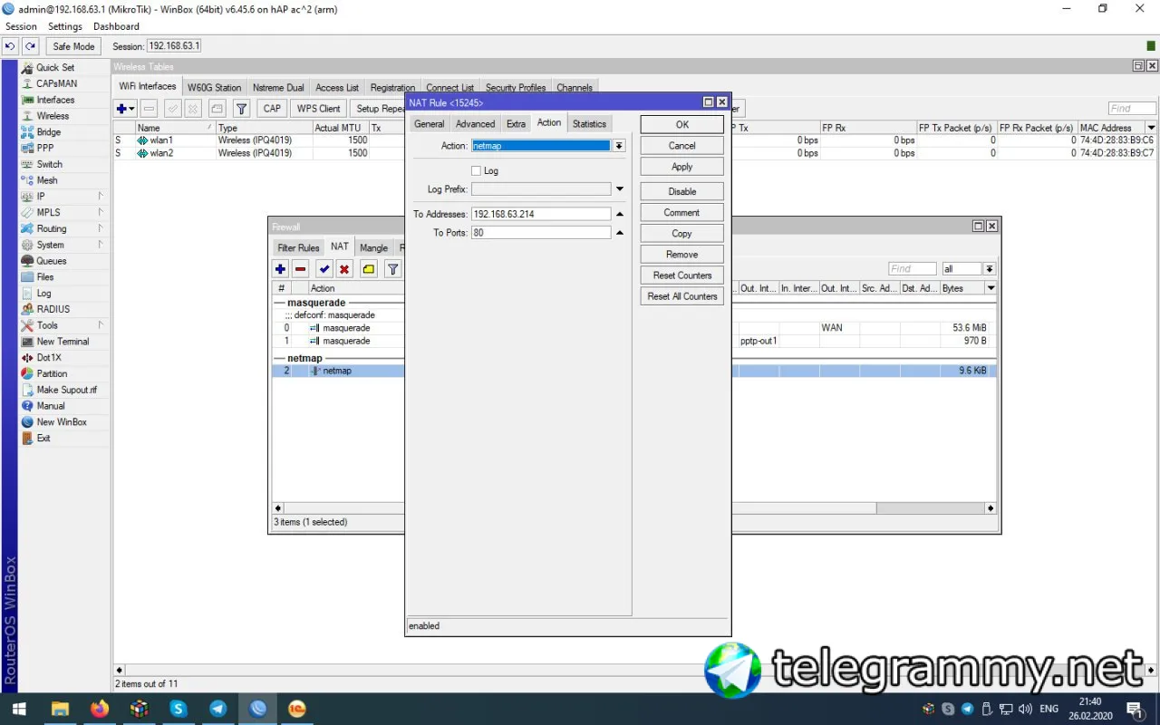The height and width of the screenshot is (725, 1160).
Task: Switch to General tab in NAT Rule
Action: (430, 124)
